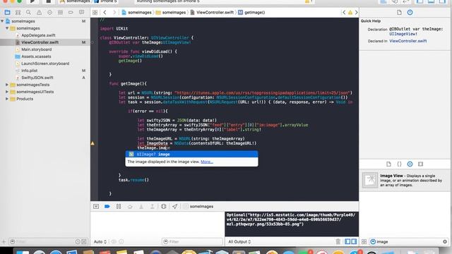
Task: Step over in the debug bar
Action: [x=130, y=207]
